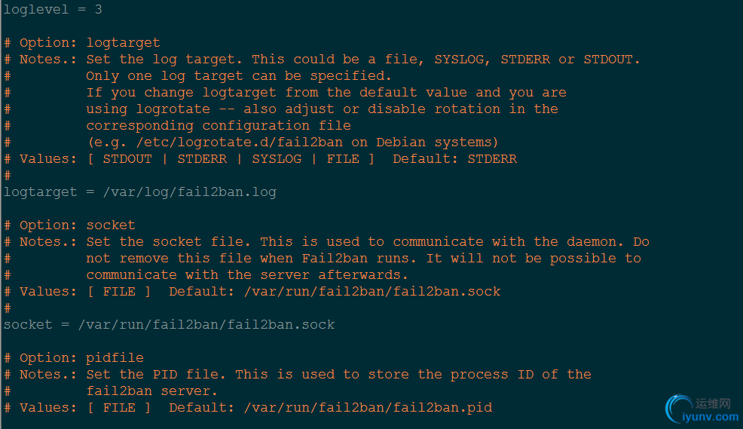Click the iyunv.com watermark logo

tap(702, 409)
